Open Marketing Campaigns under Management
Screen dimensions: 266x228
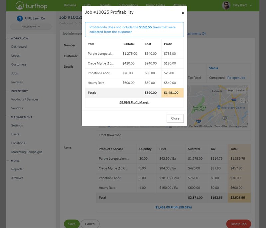click(26, 152)
